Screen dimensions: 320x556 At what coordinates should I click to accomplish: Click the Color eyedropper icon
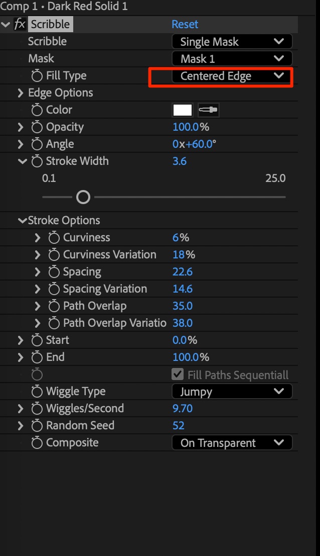pyautogui.click(x=209, y=110)
